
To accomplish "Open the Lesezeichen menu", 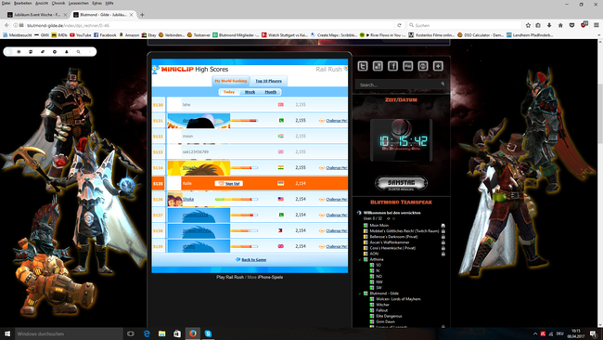I will [79, 3].
